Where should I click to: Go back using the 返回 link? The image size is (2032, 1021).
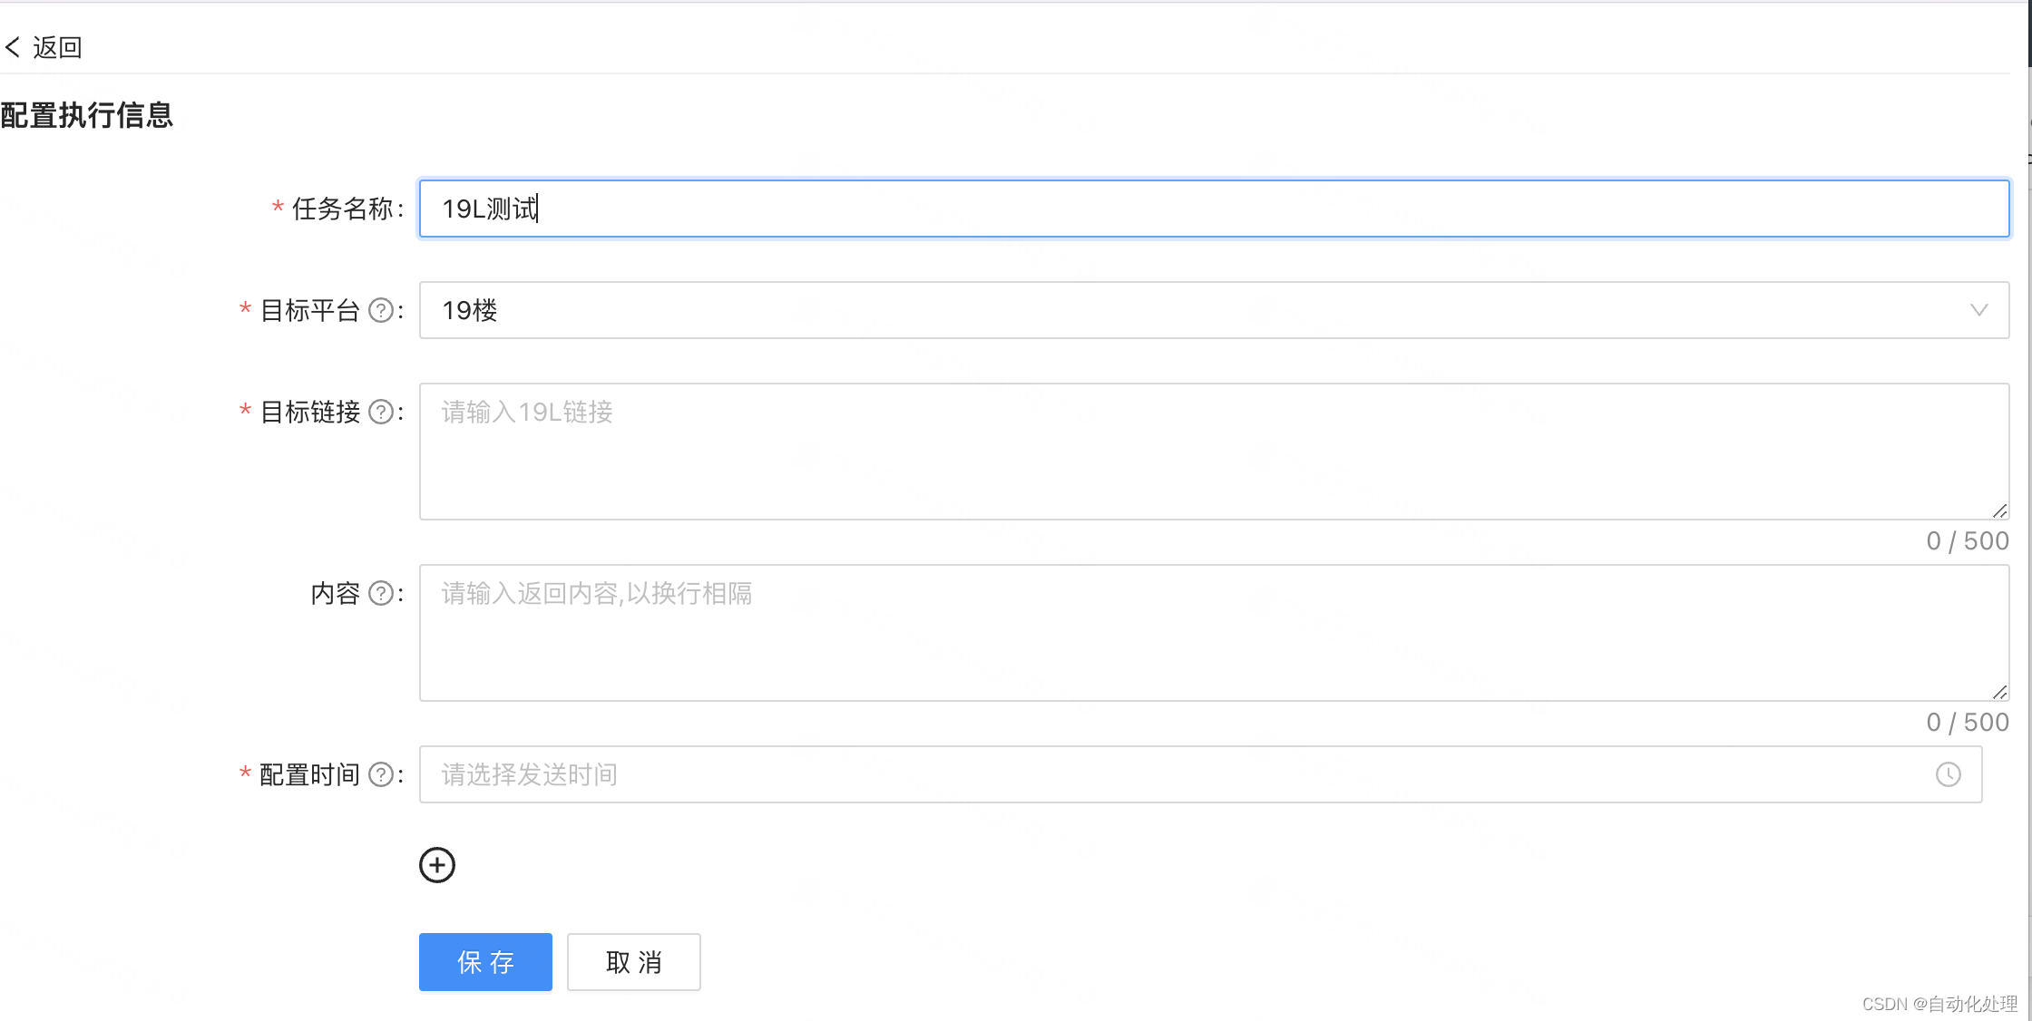pos(44,47)
